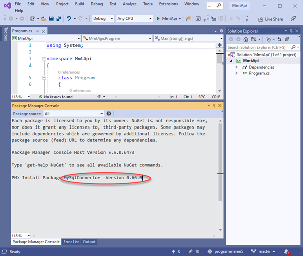Select the Package Manager Console bottom tab
The height and width of the screenshot is (256, 303).
pyautogui.click(x=36, y=242)
